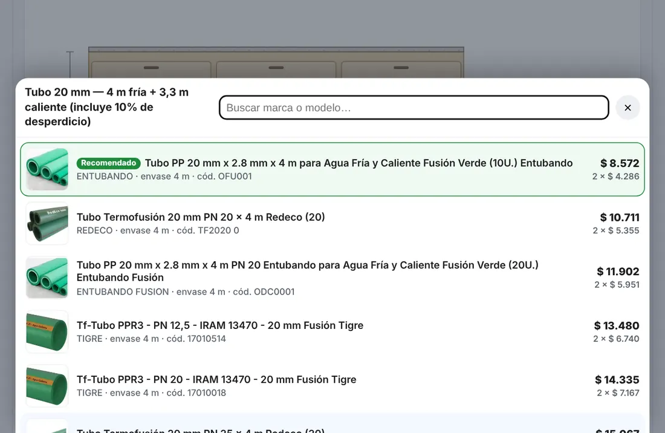The image size is (665, 433).
Task: Click the unit breakdown '2 × $ 5.951'
Action: pos(617,285)
